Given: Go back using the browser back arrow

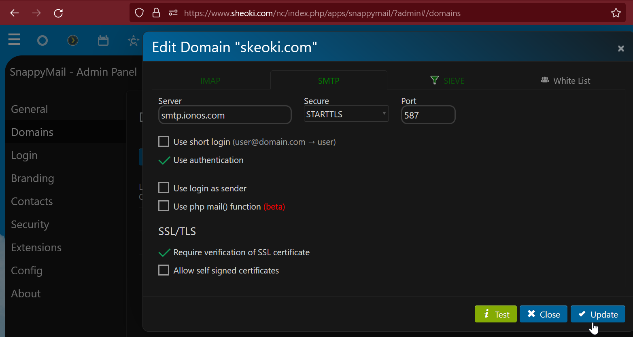Looking at the screenshot, I should [15, 13].
